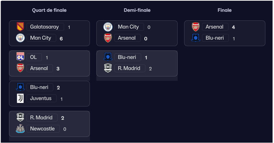Select the Quart de finale heading
Viewport: 274px width, 143px height.
[x=49, y=10]
